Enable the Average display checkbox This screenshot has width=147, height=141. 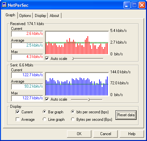(18, 119)
